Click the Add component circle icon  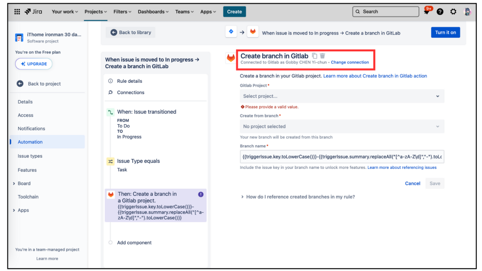point(110,242)
